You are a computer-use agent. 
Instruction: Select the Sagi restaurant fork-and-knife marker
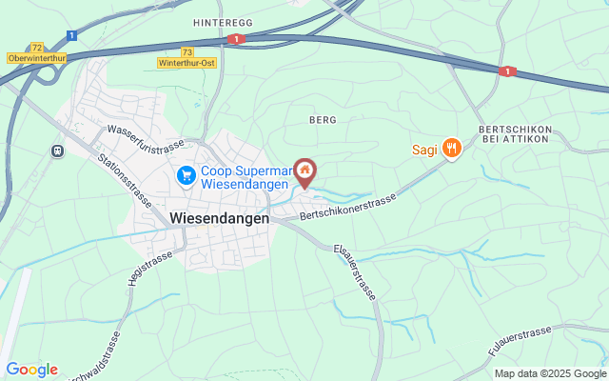(451, 150)
